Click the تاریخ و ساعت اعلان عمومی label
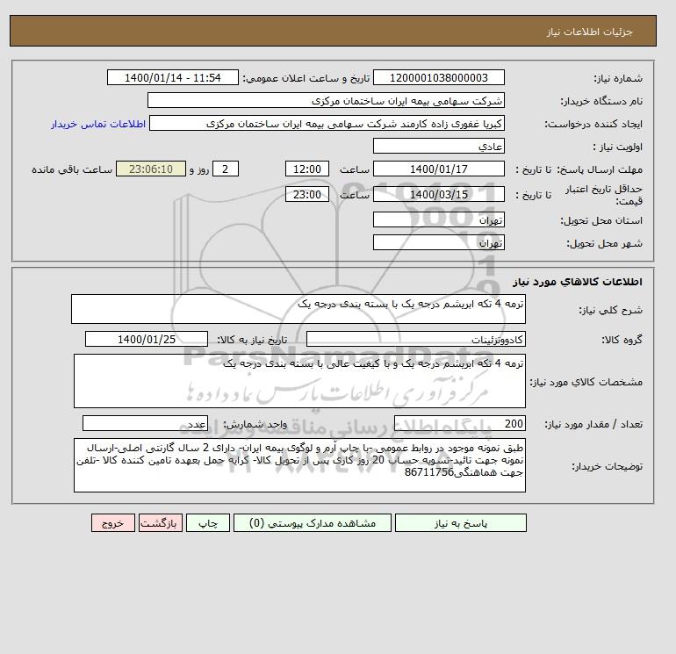Viewport: 676px width, 654px height. (x=306, y=78)
